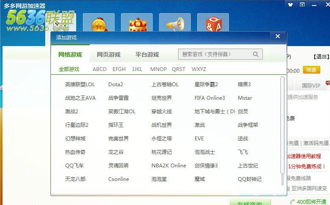Screen dimensions: 330x205
Task: Pick FIFA Online3 game
Action: click(x=209, y=98)
